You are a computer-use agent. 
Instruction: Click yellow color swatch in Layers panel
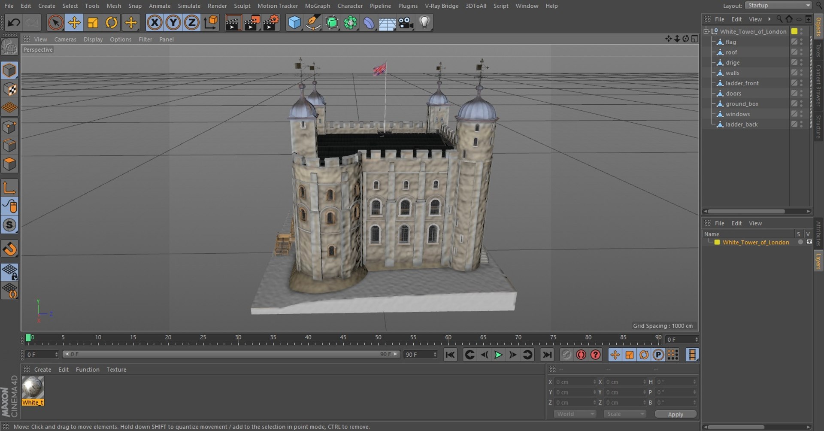[x=717, y=243]
